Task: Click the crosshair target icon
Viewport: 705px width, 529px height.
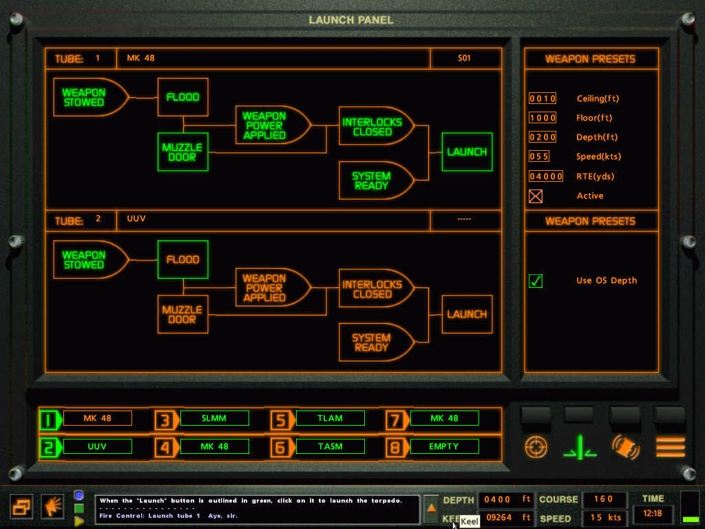Action: point(535,447)
